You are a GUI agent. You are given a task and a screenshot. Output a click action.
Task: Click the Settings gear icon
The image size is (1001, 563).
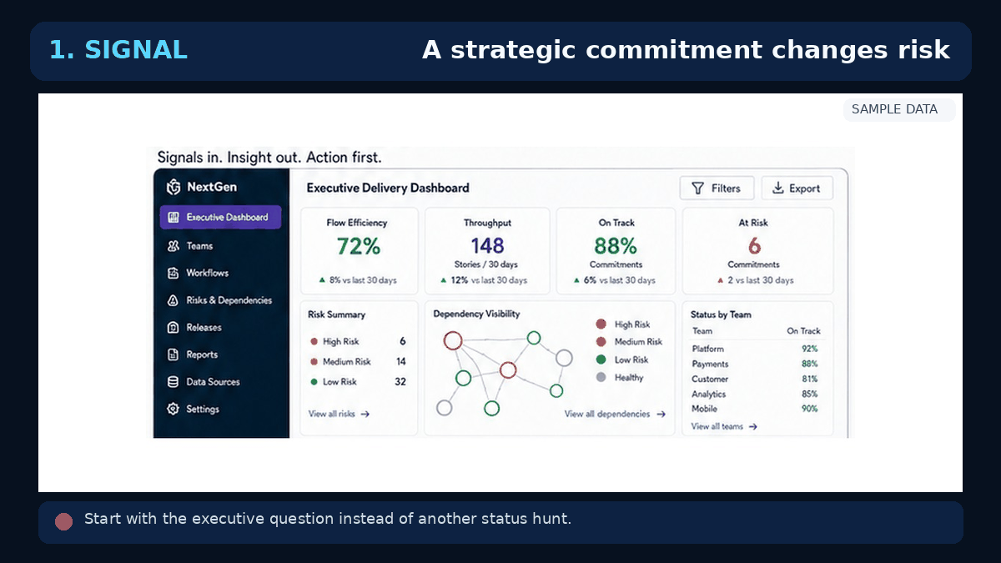174,410
